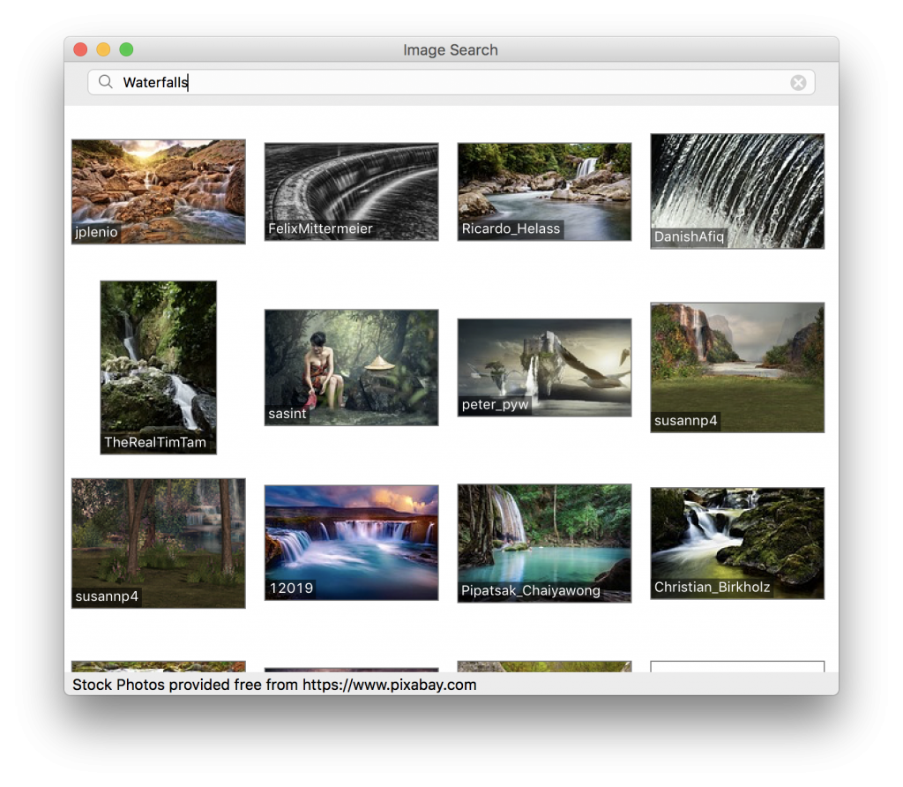Close the Image Search window
The height and width of the screenshot is (787, 903).
pos(80,49)
